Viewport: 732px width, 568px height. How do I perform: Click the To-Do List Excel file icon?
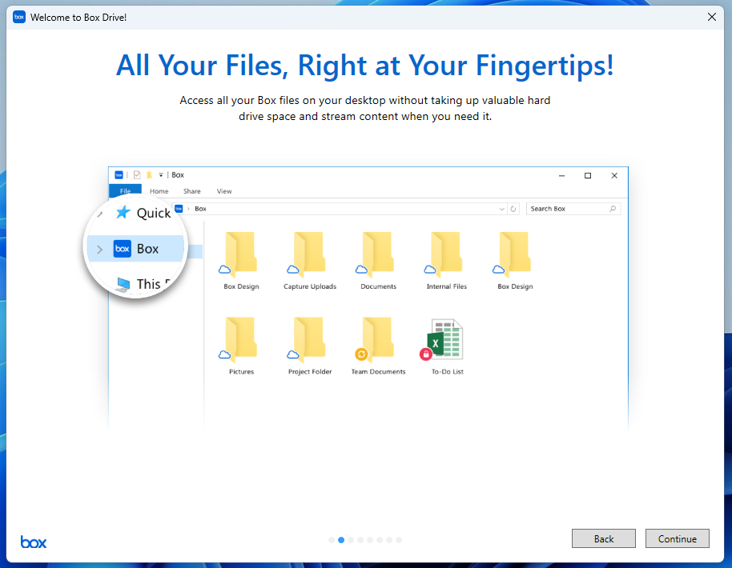444,339
